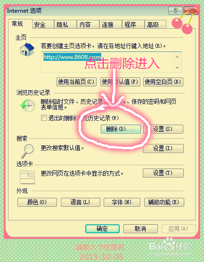Click the 删除(D)... button
The width and height of the screenshot is (204, 262).
121,129
